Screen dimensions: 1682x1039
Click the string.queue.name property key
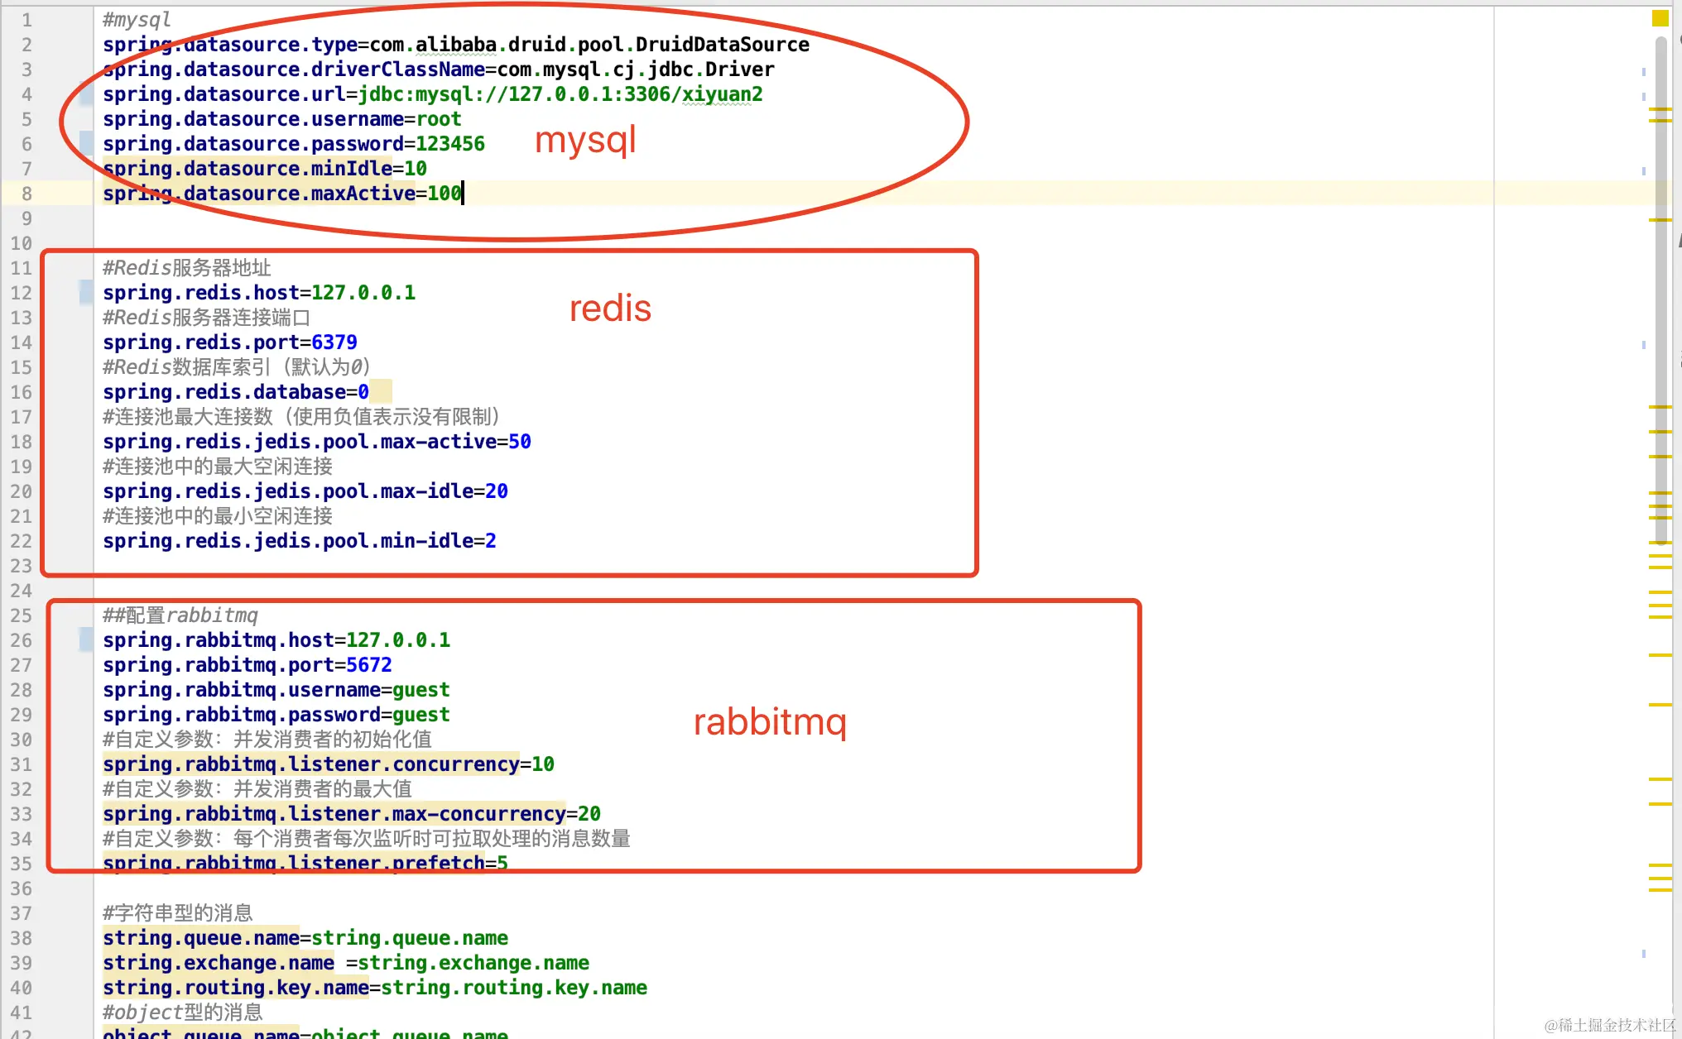point(201,938)
